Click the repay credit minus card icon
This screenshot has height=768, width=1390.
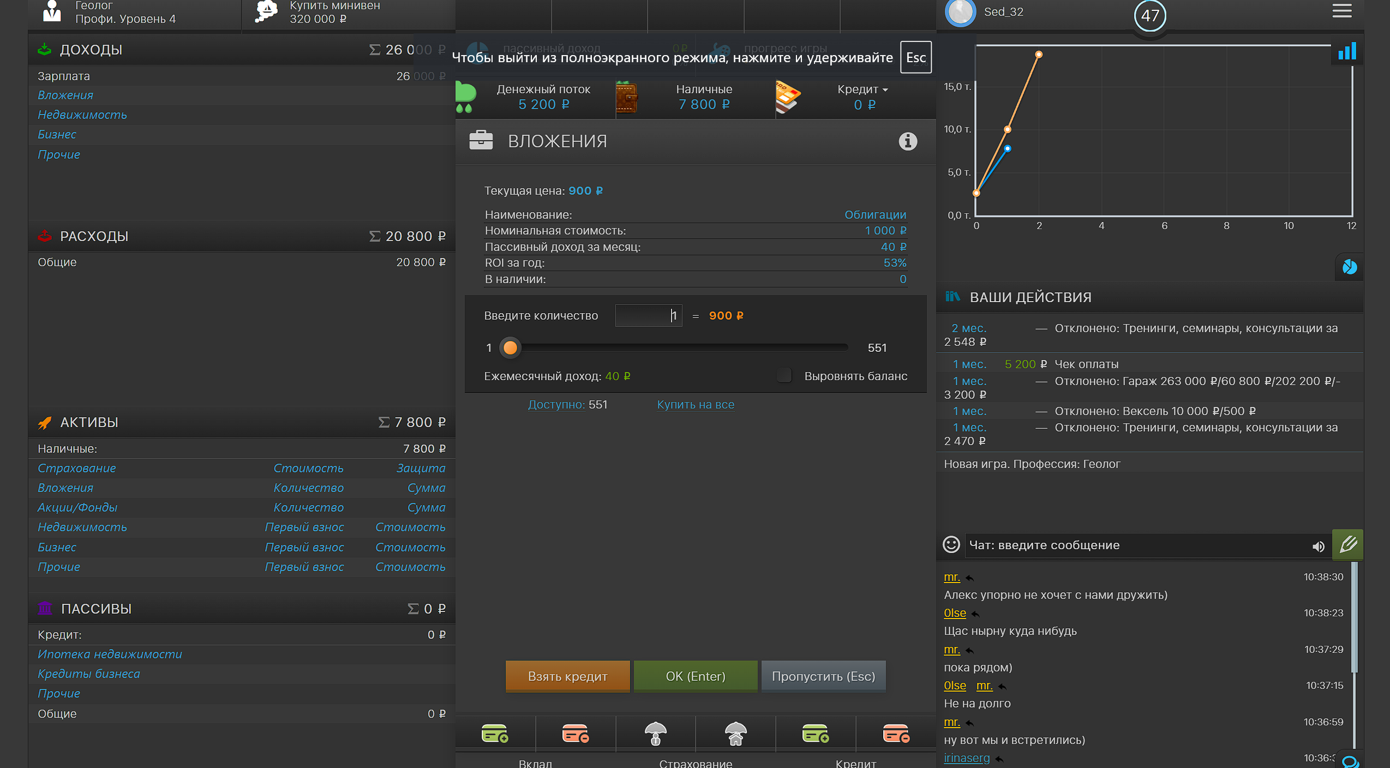[x=896, y=734]
